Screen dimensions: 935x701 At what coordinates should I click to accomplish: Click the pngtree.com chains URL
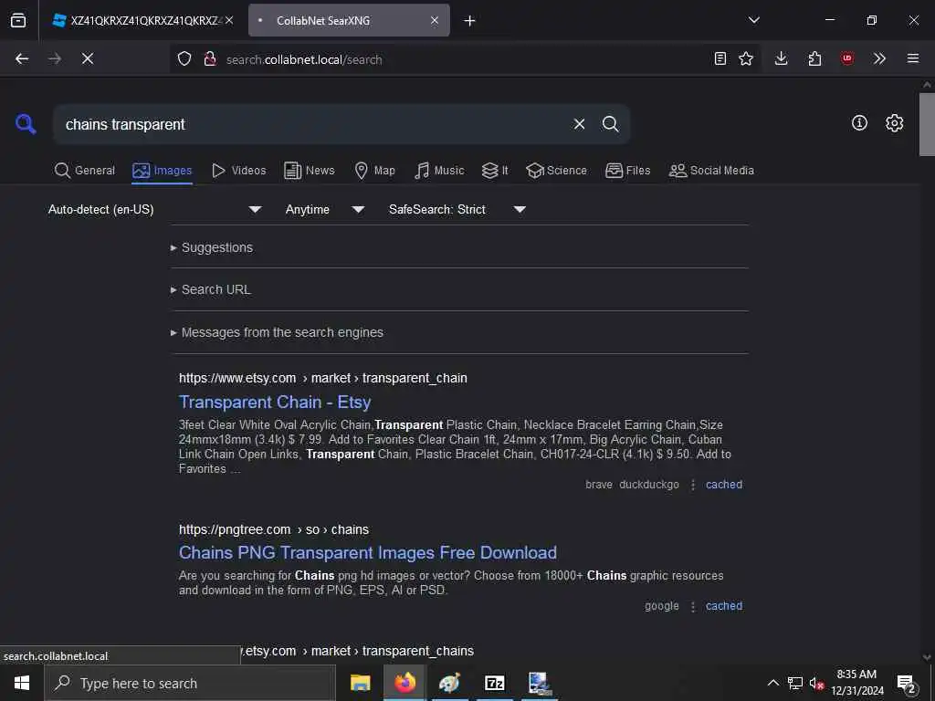click(x=274, y=529)
